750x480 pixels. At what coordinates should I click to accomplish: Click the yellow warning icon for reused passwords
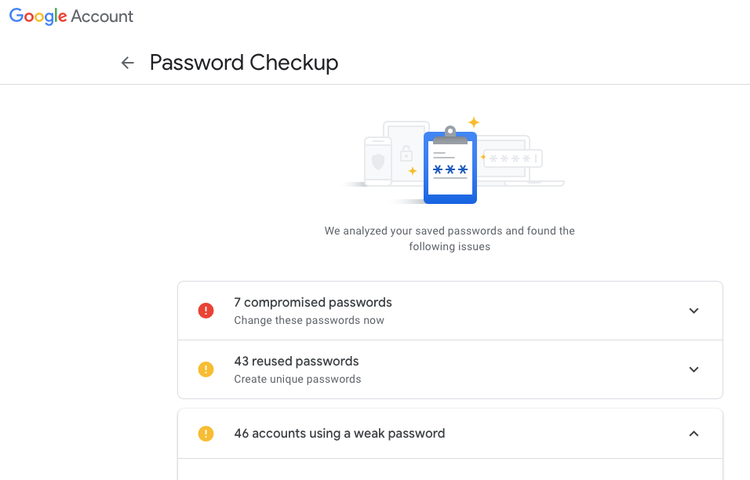pos(206,369)
